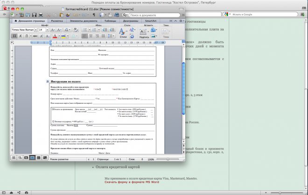Switch to Notebook Layout view in status bar

pos(38,158)
